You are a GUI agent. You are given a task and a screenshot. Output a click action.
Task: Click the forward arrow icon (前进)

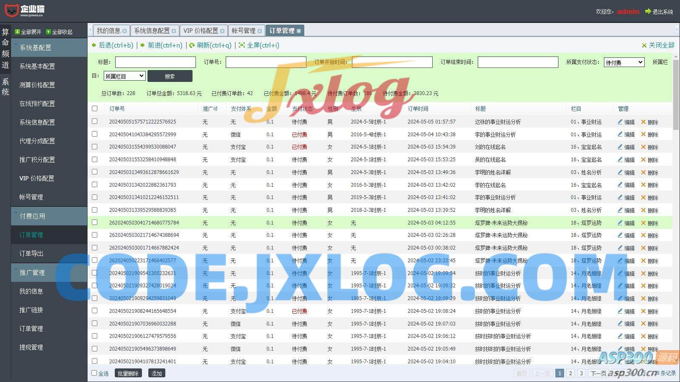pyautogui.click(x=143, y=45)
